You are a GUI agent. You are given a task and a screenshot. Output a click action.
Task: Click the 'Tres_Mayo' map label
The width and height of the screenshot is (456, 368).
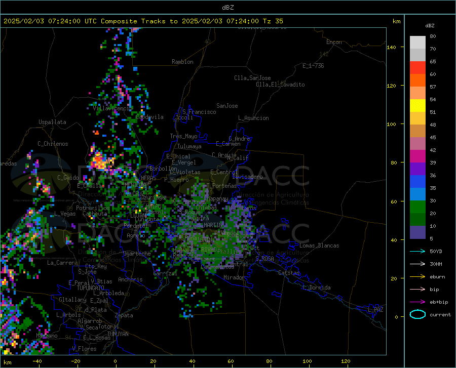click(x=183, y=136)
